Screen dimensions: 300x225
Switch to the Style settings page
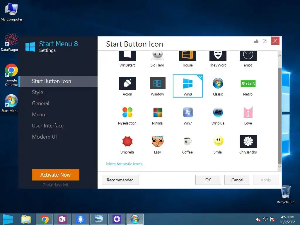point(37,92)
